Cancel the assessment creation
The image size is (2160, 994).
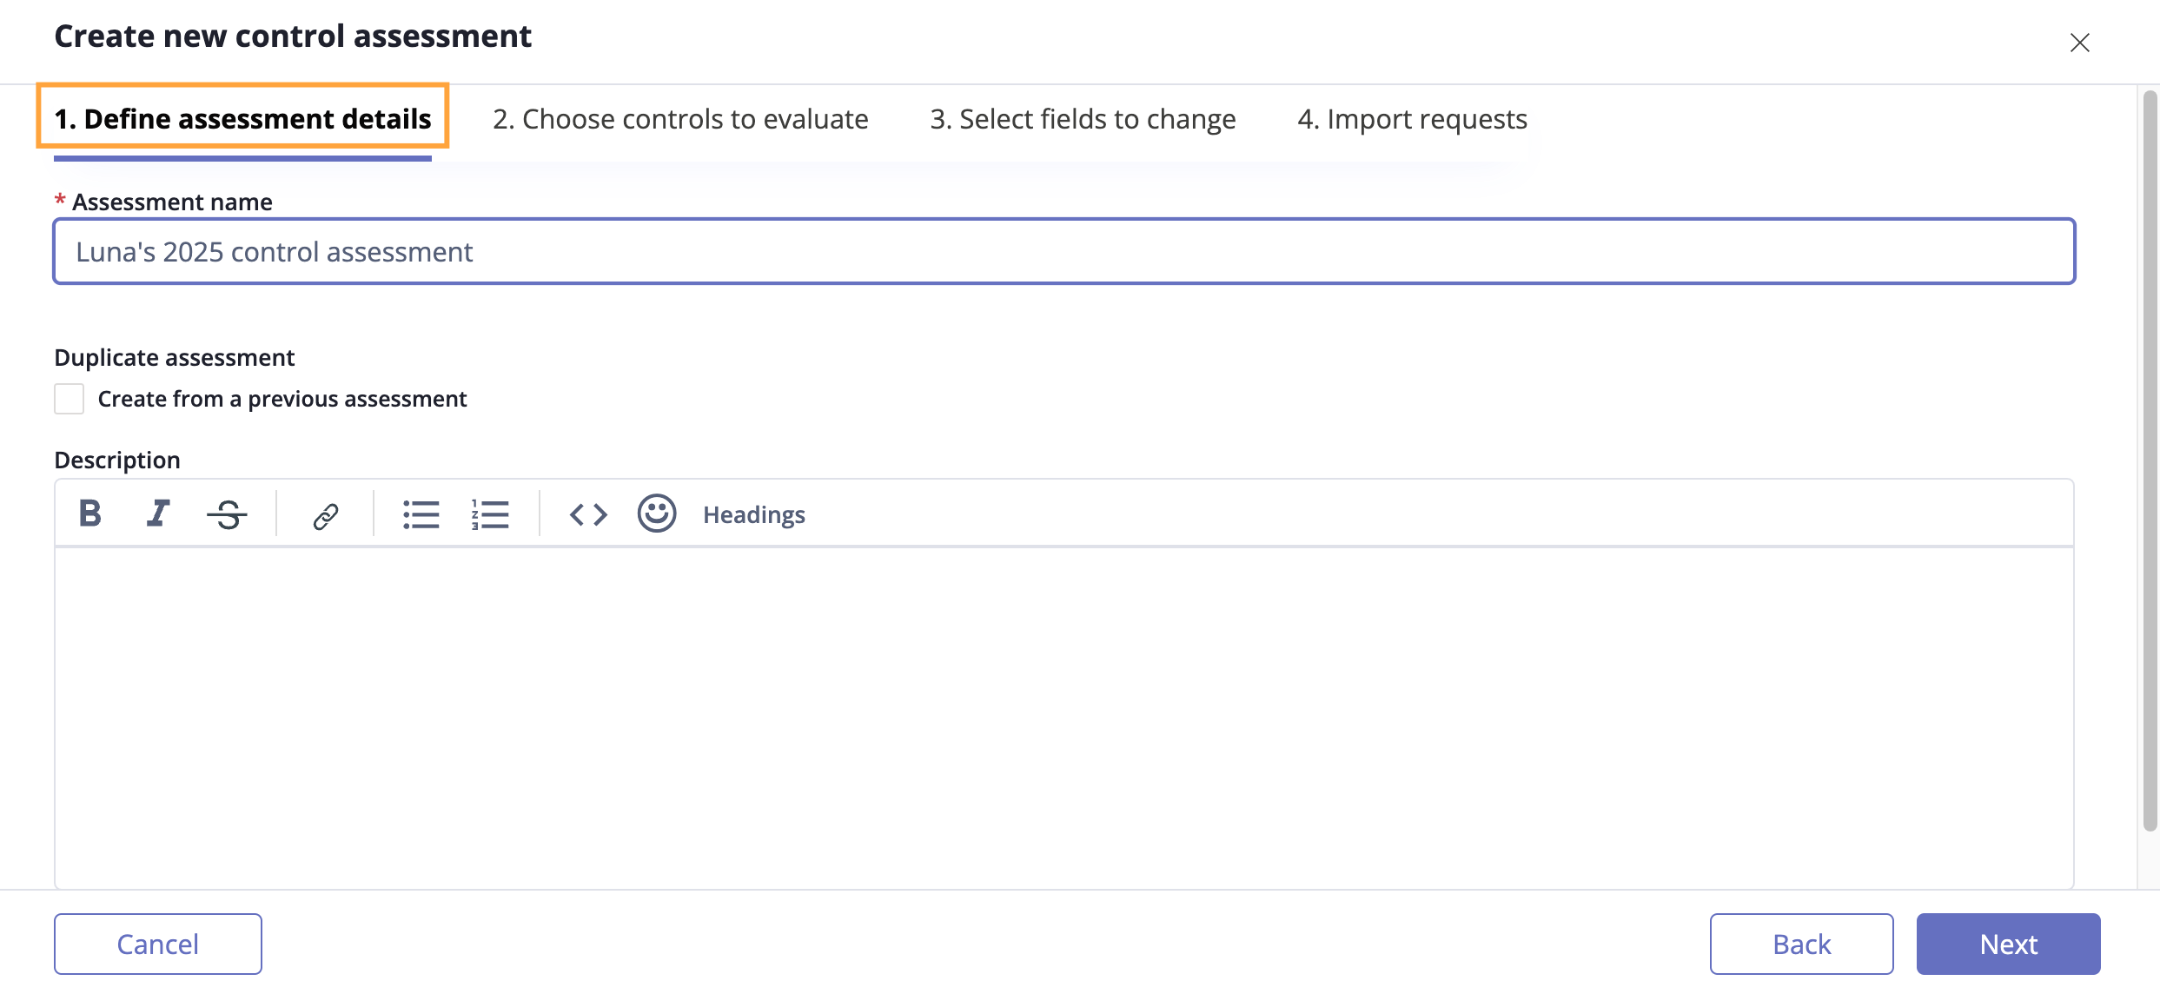pos(157,944)
